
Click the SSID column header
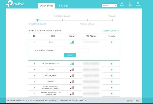tap(53, 36)
